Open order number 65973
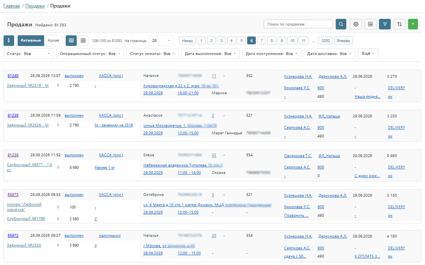This screenshot has height=265, width=425. click(13, 195)
